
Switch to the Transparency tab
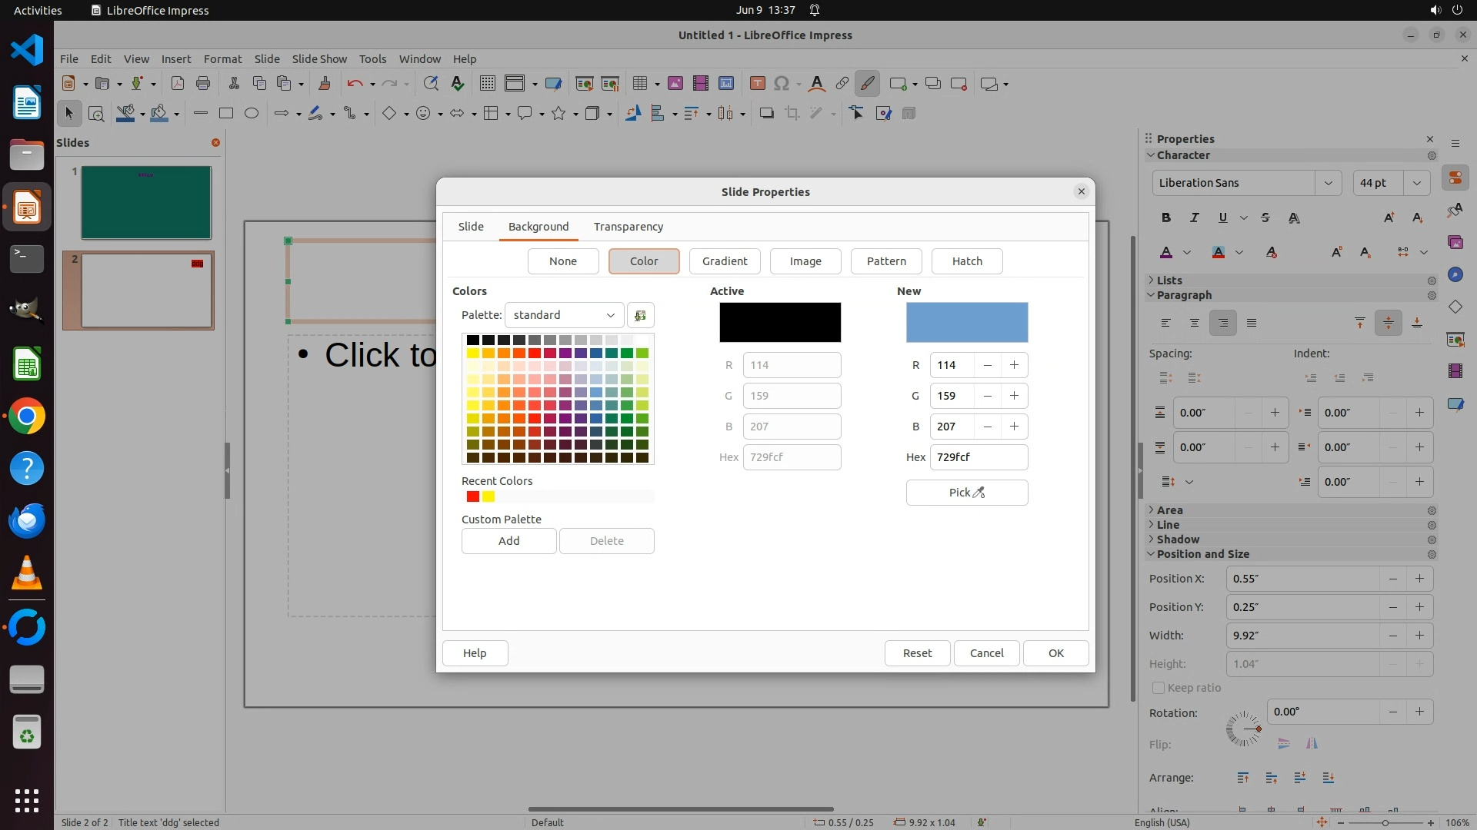tap(628, 227)
